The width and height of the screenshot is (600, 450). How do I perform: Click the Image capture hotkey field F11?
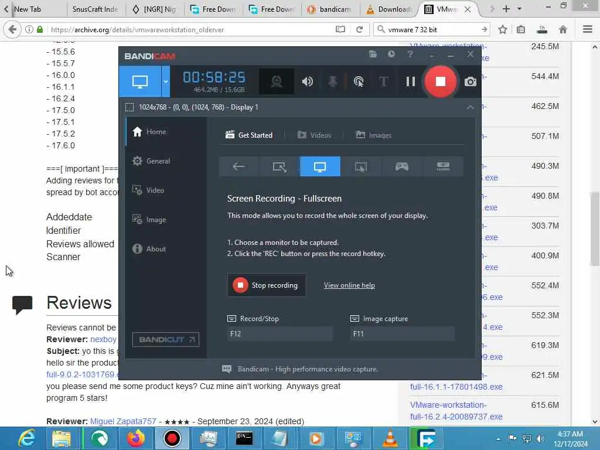click(402, 333)
